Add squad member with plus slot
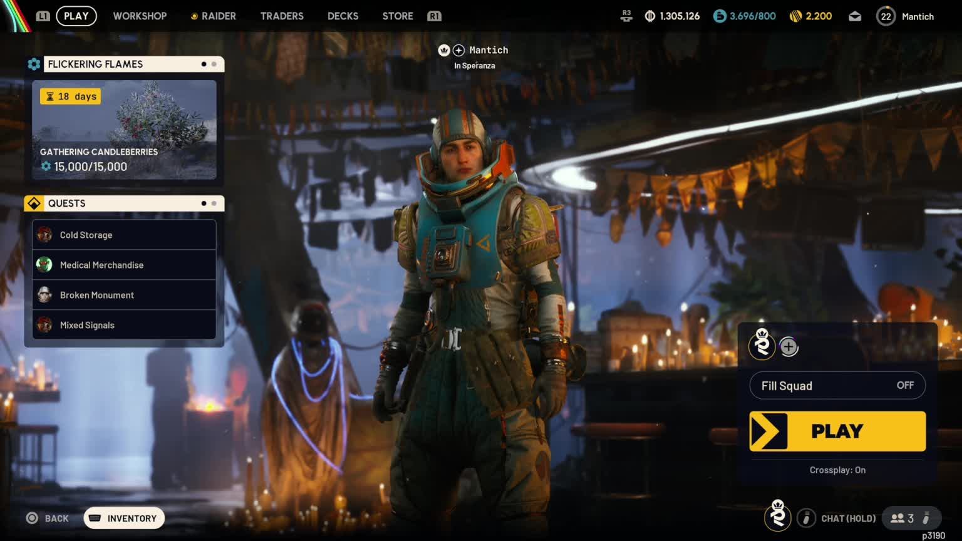Screen dimensions: 962x541 [x=789, y=347]
